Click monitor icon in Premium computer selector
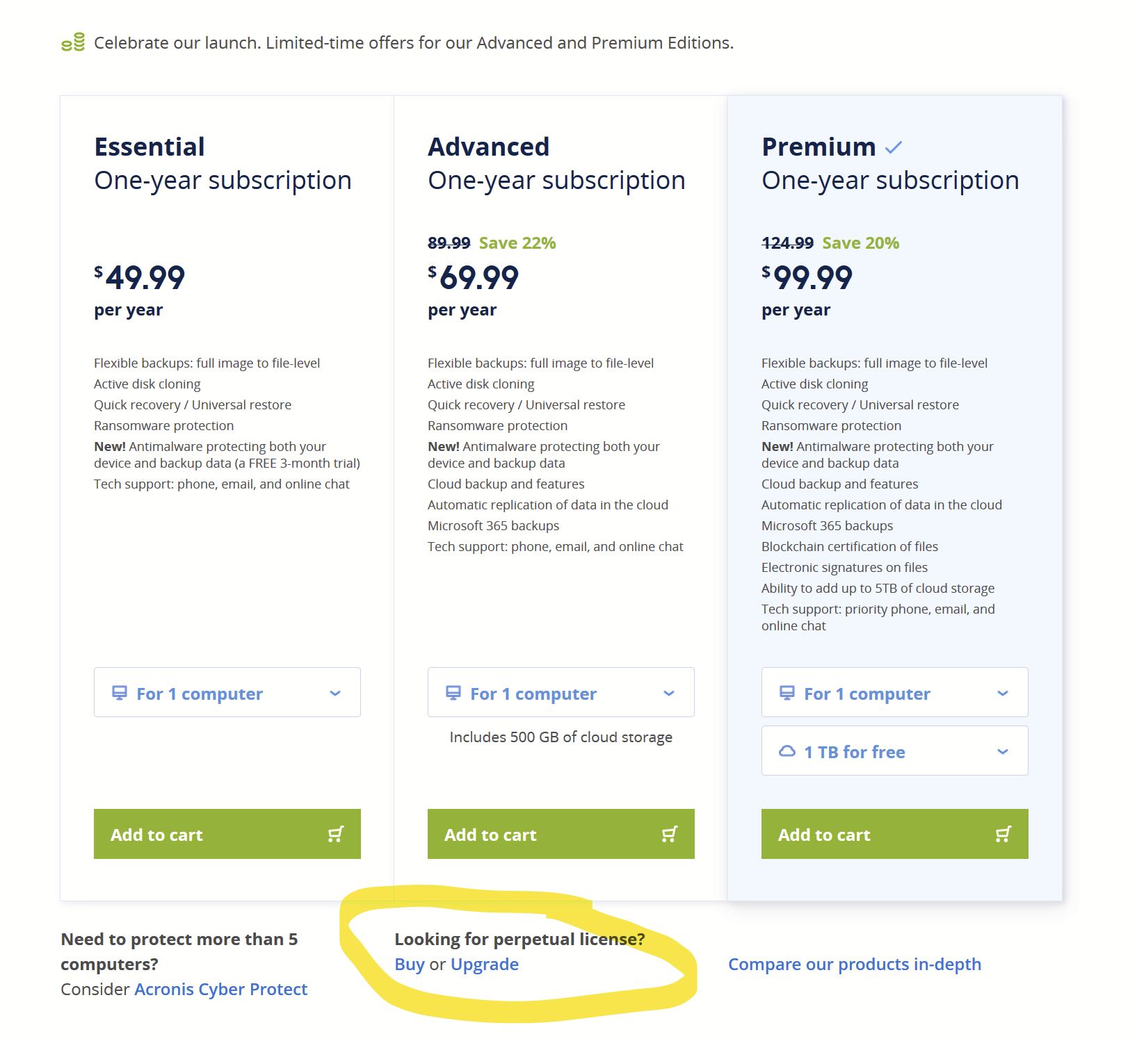The height and width of the screenshot is (1041, 1137). [787, 693]
